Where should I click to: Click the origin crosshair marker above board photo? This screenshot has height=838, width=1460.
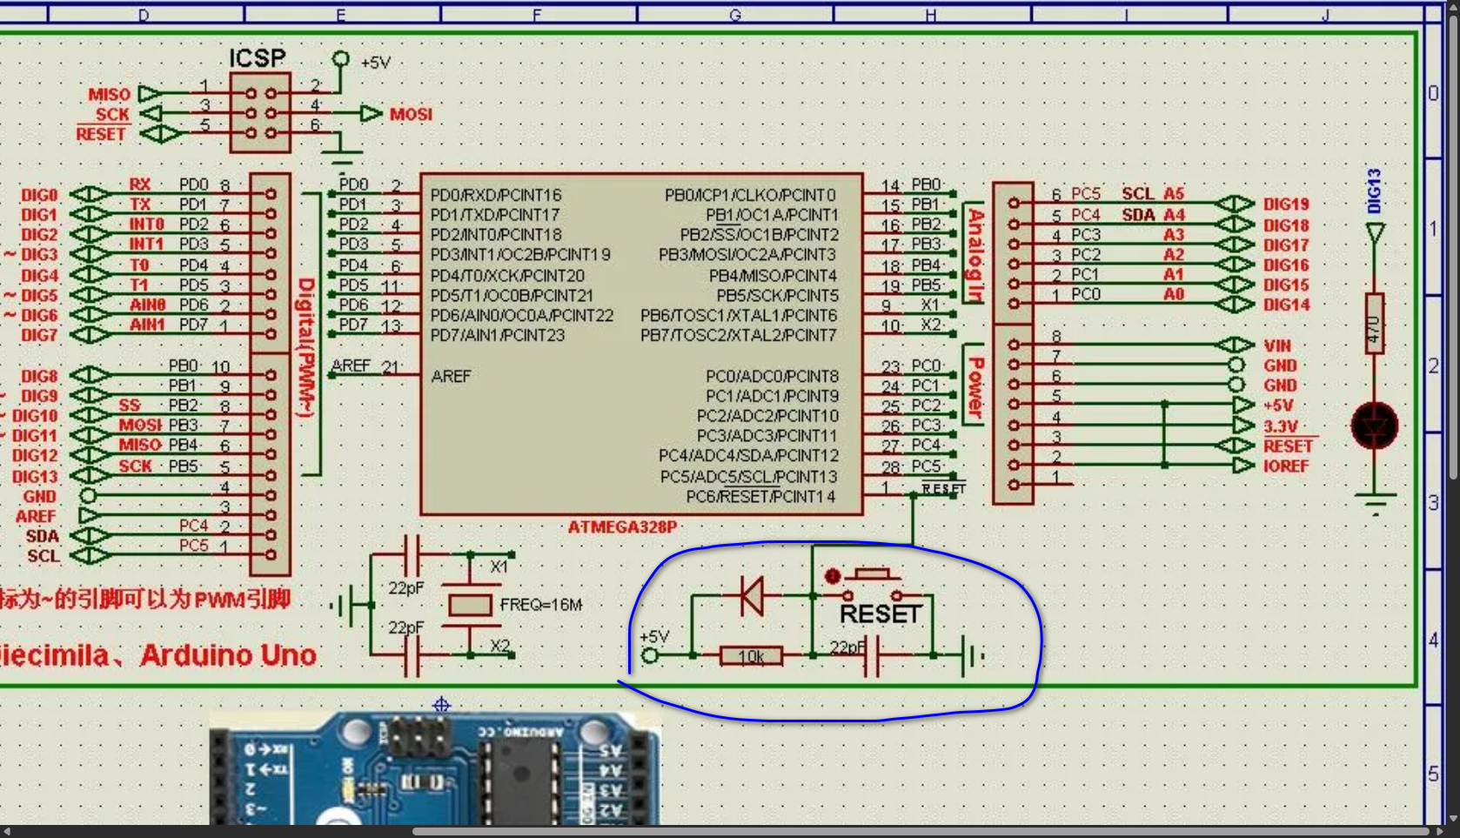[x=441, y=704]
